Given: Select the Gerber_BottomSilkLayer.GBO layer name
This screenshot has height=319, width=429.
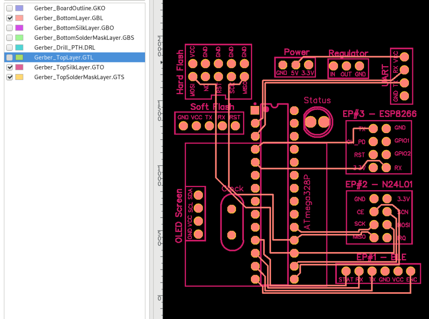Looking at the screenshot, I should click(x=74, y=28).
